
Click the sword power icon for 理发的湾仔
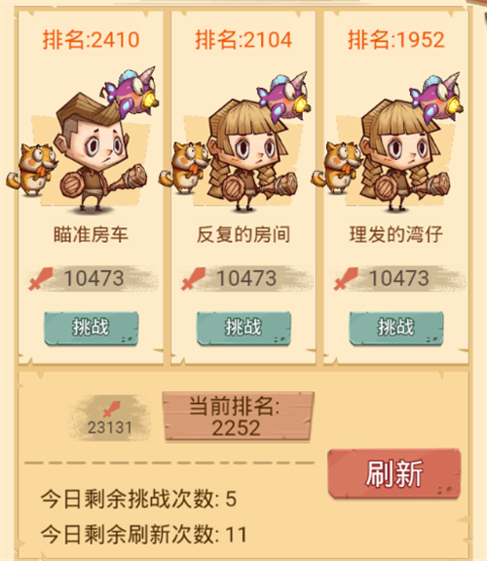pos(346,279)
